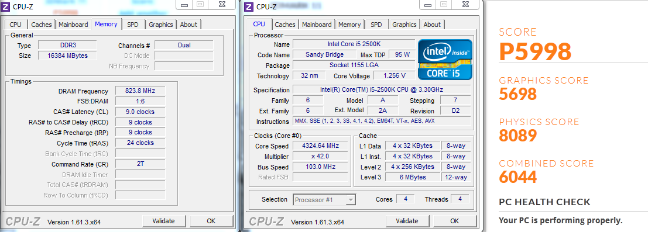Click OK button in Memory window

coord(211,221)
